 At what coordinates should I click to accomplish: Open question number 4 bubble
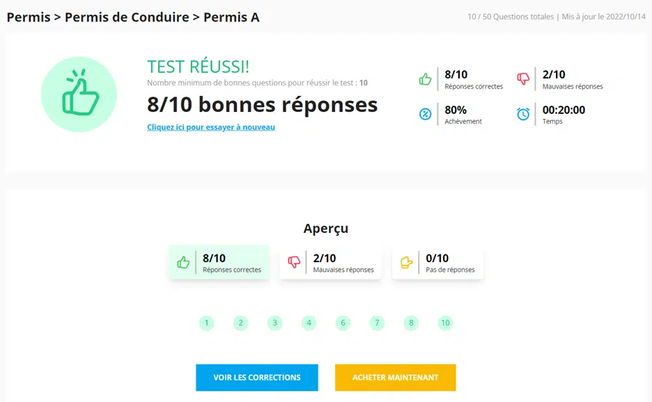(x=309, y=323)
